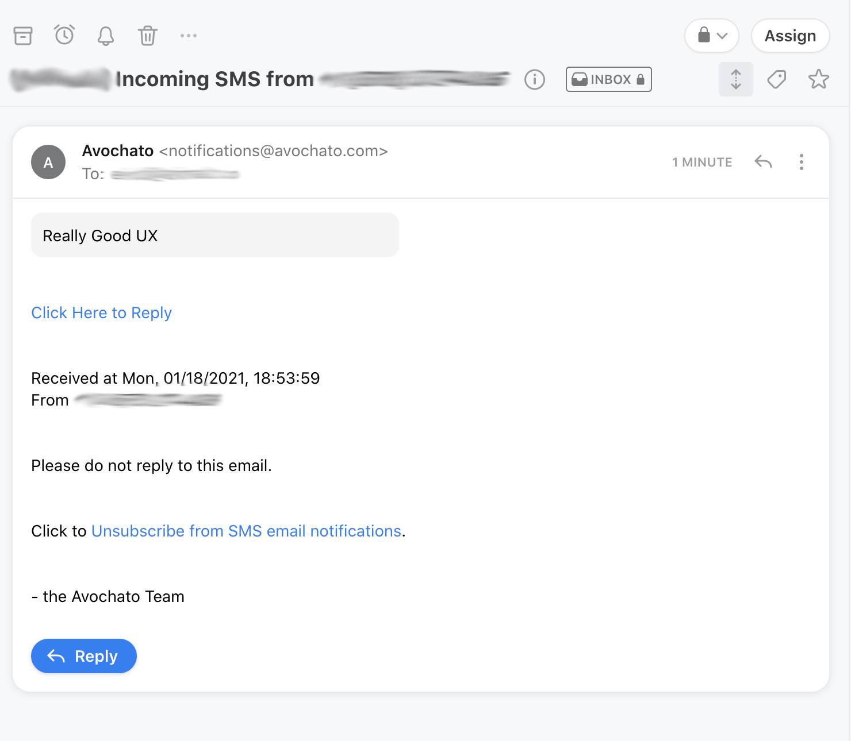Delete the email using the trash icon
Viewport: 851px width, 741px height.
(x=147, y=36)
